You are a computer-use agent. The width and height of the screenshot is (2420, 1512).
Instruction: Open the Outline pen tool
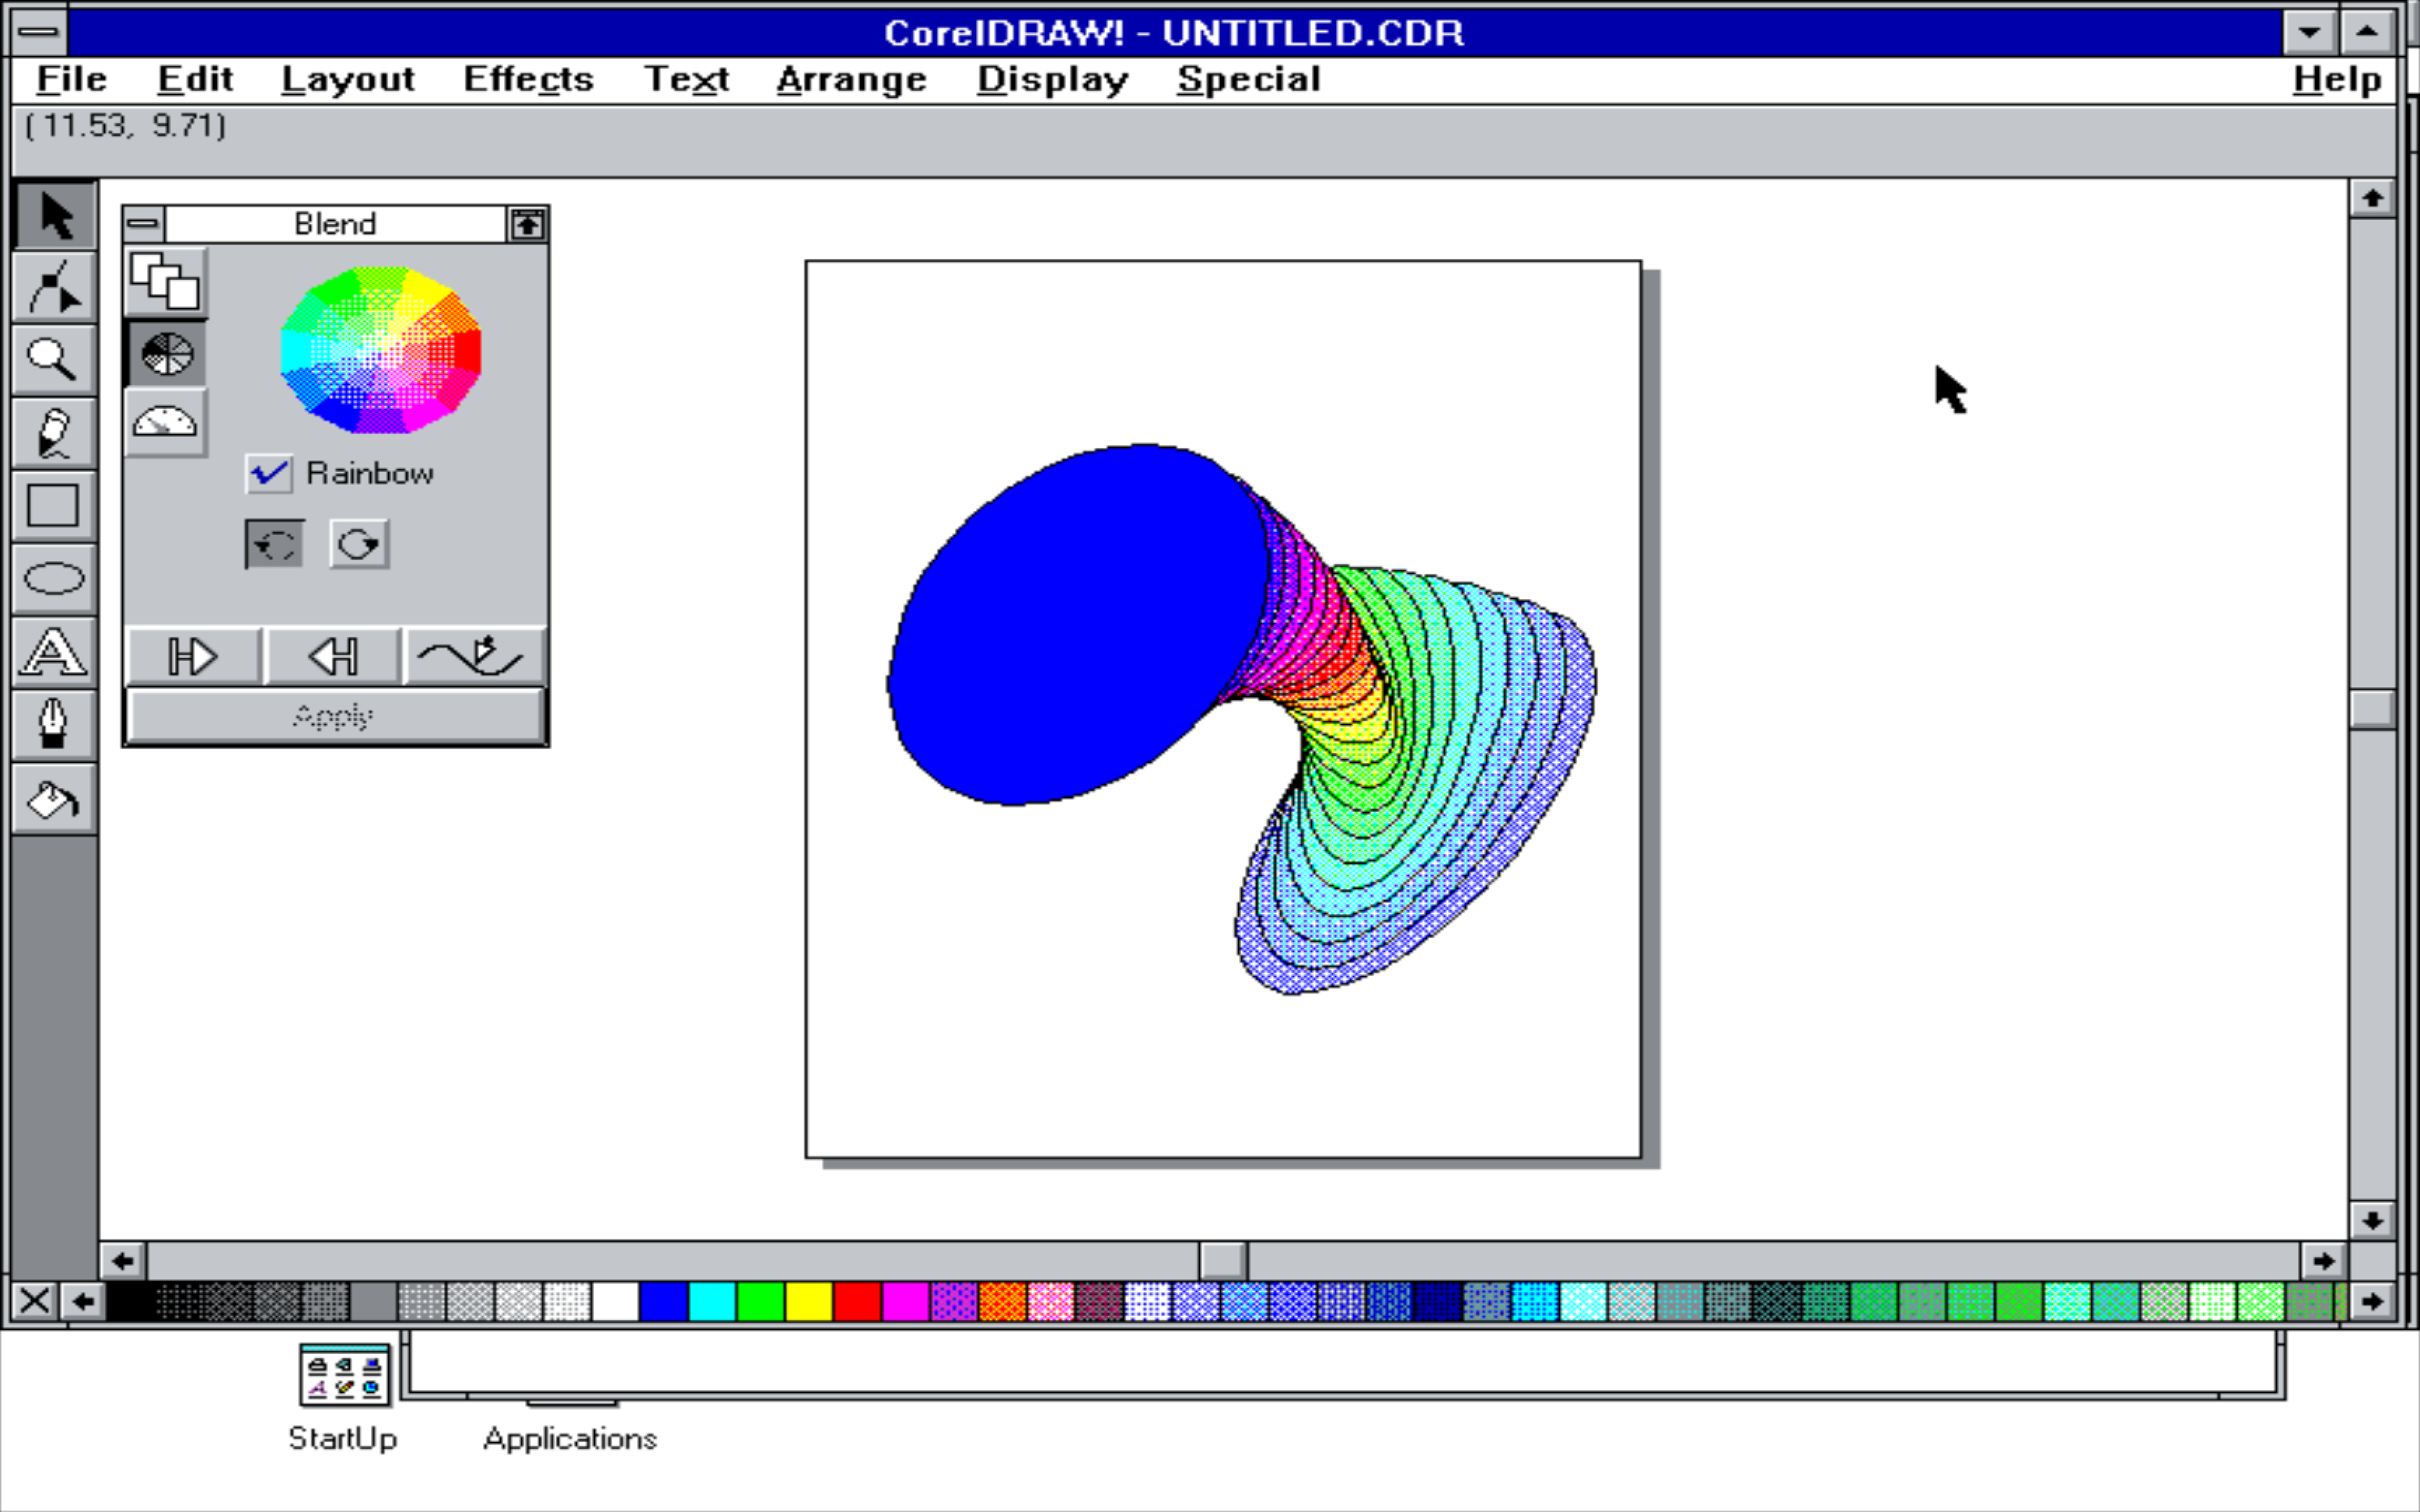[54, 725]
